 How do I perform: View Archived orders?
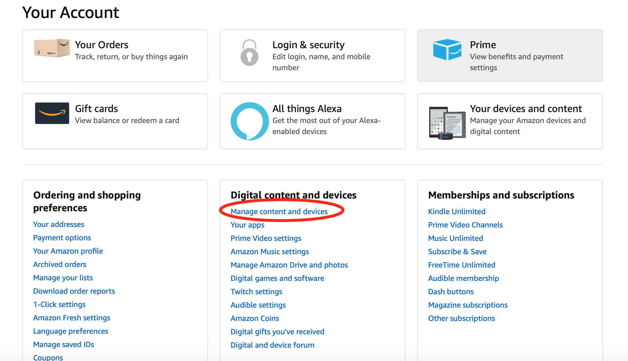(x=60, y=264)
